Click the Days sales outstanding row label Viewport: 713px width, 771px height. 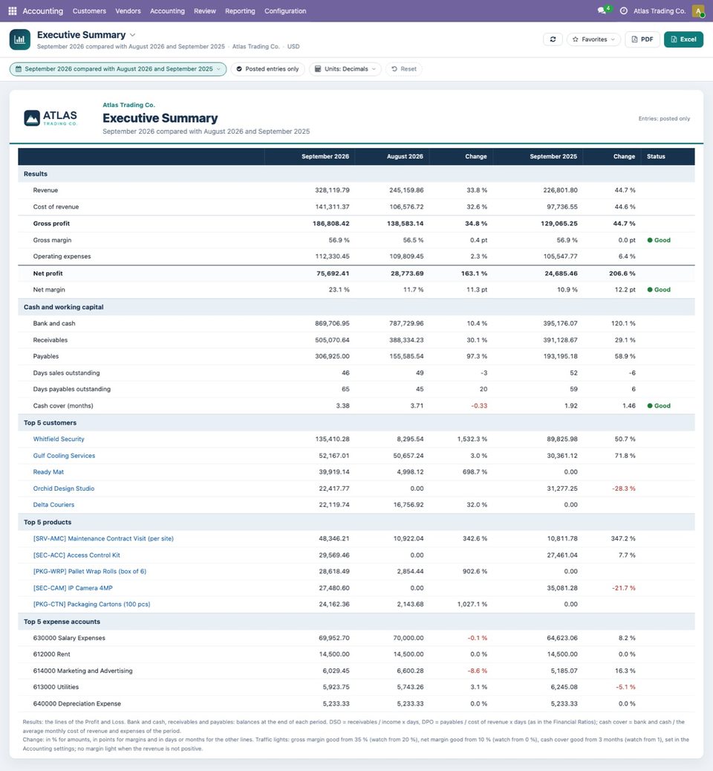coord(66,373)
